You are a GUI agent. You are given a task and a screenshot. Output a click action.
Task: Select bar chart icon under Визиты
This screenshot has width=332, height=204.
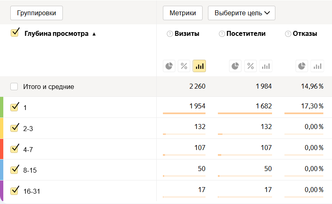199,66
